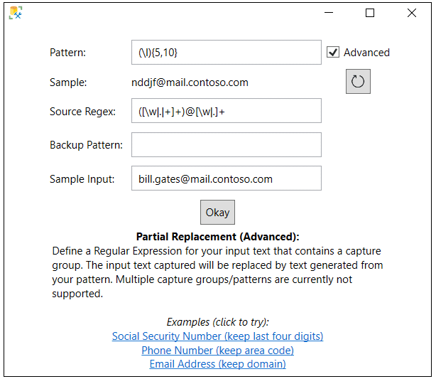Uncheck the Advanced checkbox
Viewport: 436px width, 379px height.
click(333, 53)
